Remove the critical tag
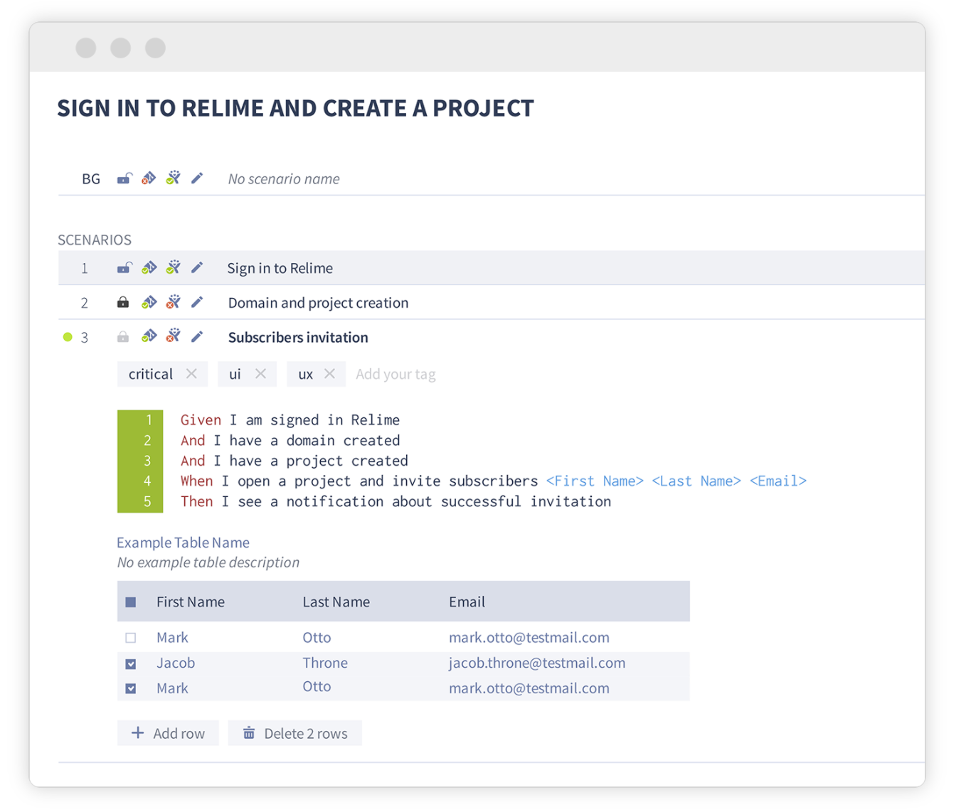Screen dimensions: 966x812 [191, 373]
